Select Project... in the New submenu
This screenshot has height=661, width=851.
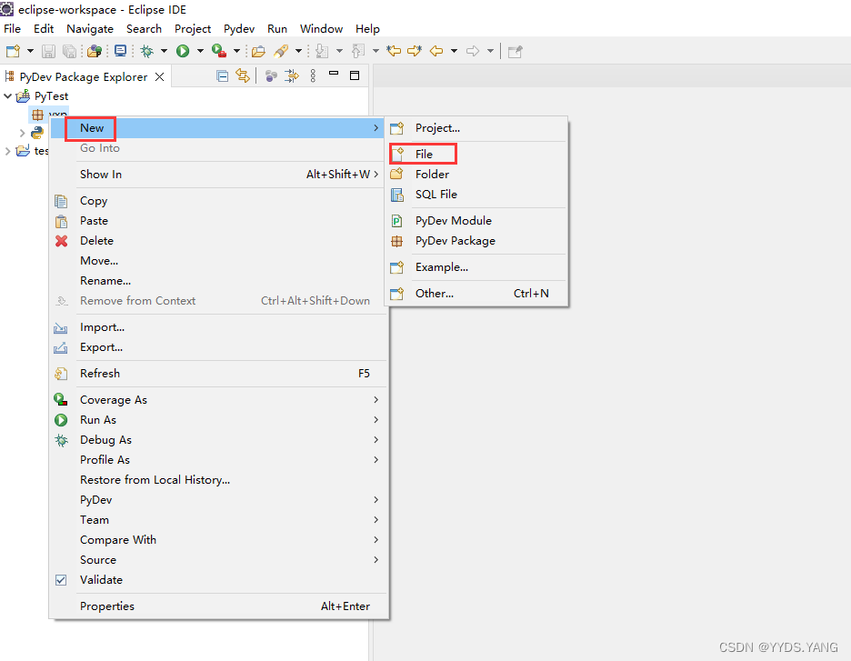click(477, 128)
